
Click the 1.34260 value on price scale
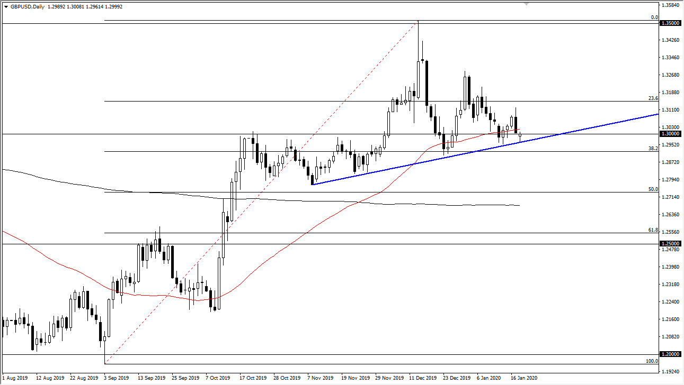point(670,40)
